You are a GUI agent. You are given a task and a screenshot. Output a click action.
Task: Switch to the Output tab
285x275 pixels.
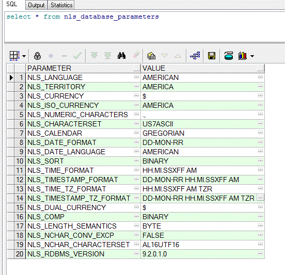tap(36, 5)
